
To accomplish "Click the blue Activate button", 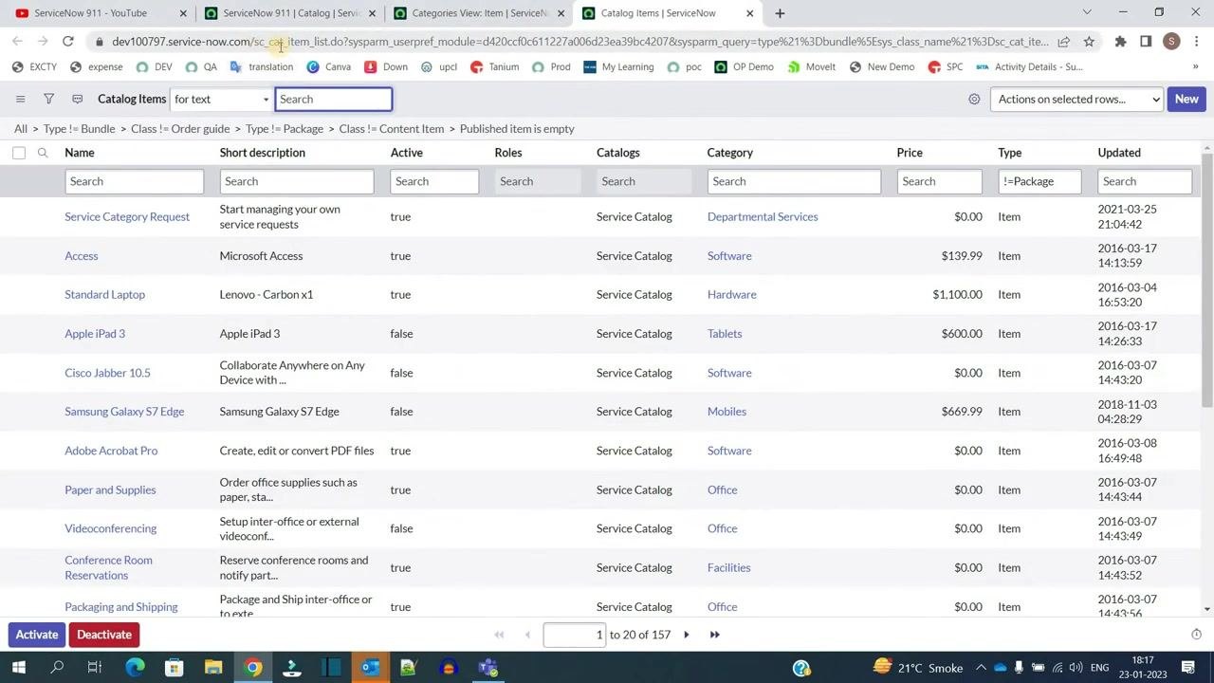I will click(37, 635).
